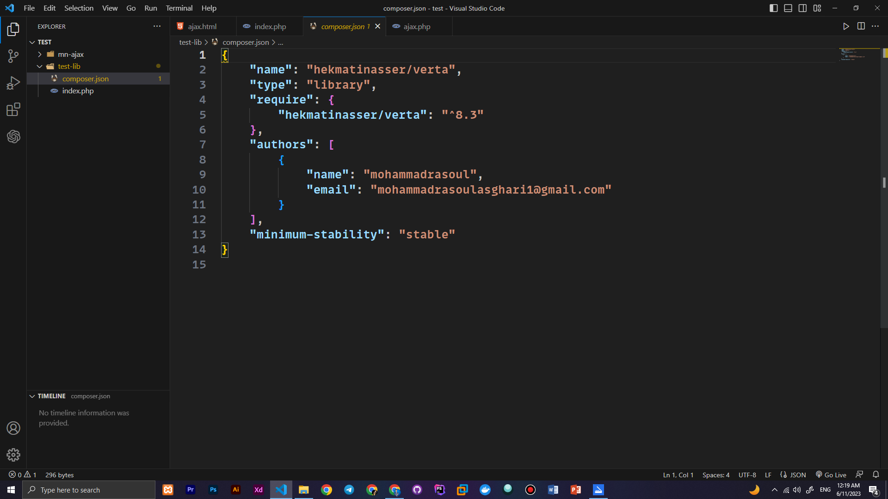Click line number 7 in gutter
The image size is (888, 499).
[203, 145]
